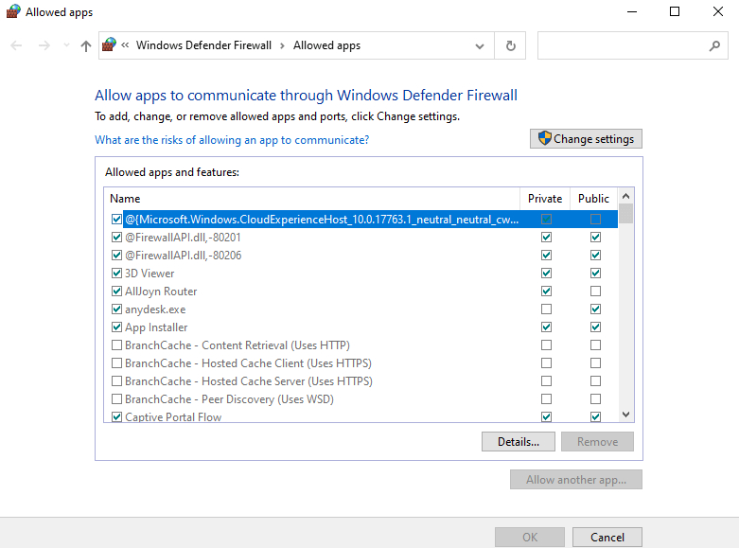Toggle Private for App Installer
Screen dimensions: 739x548
546,327
